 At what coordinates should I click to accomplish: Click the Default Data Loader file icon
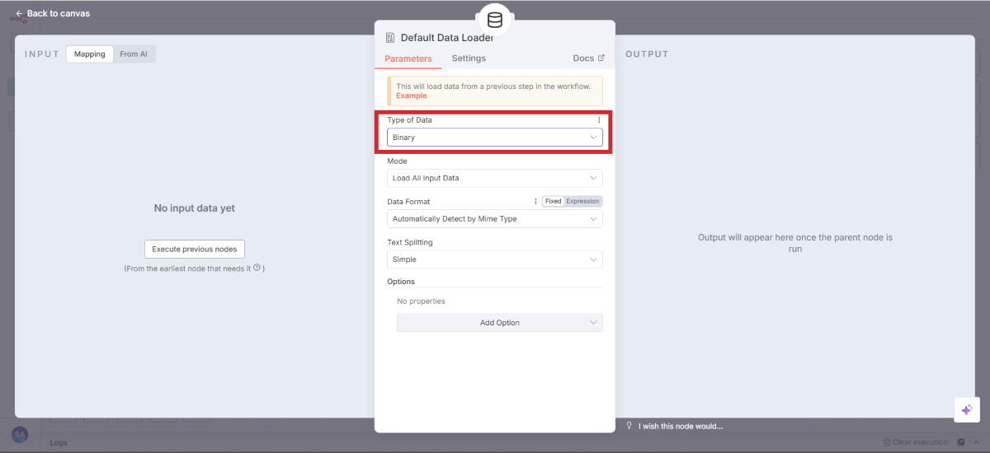(x=389, y=38)
